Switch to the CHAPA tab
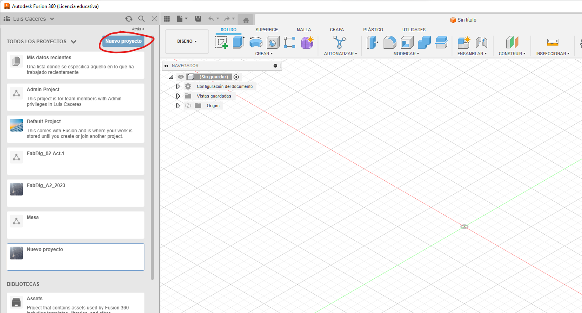The image size is (582, 313). [337, 30]
